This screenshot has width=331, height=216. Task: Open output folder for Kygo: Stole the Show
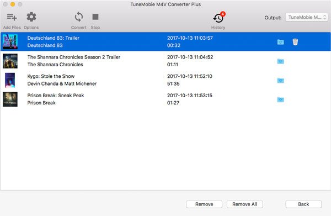[280, 81]
